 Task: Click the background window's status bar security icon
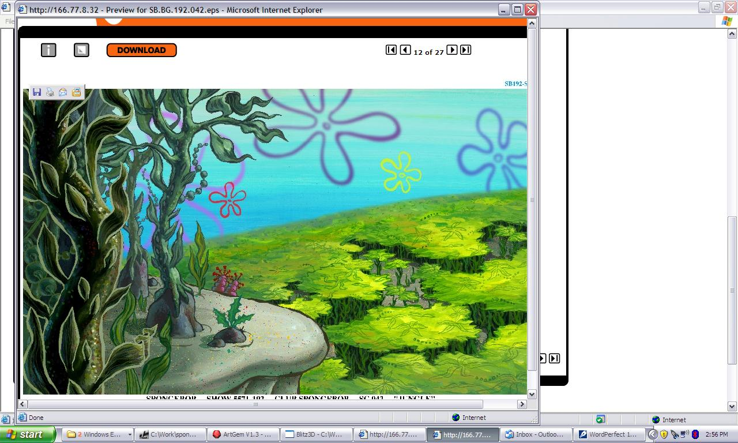point(600,419)
